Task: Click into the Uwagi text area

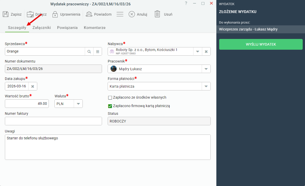Action: 108,147
